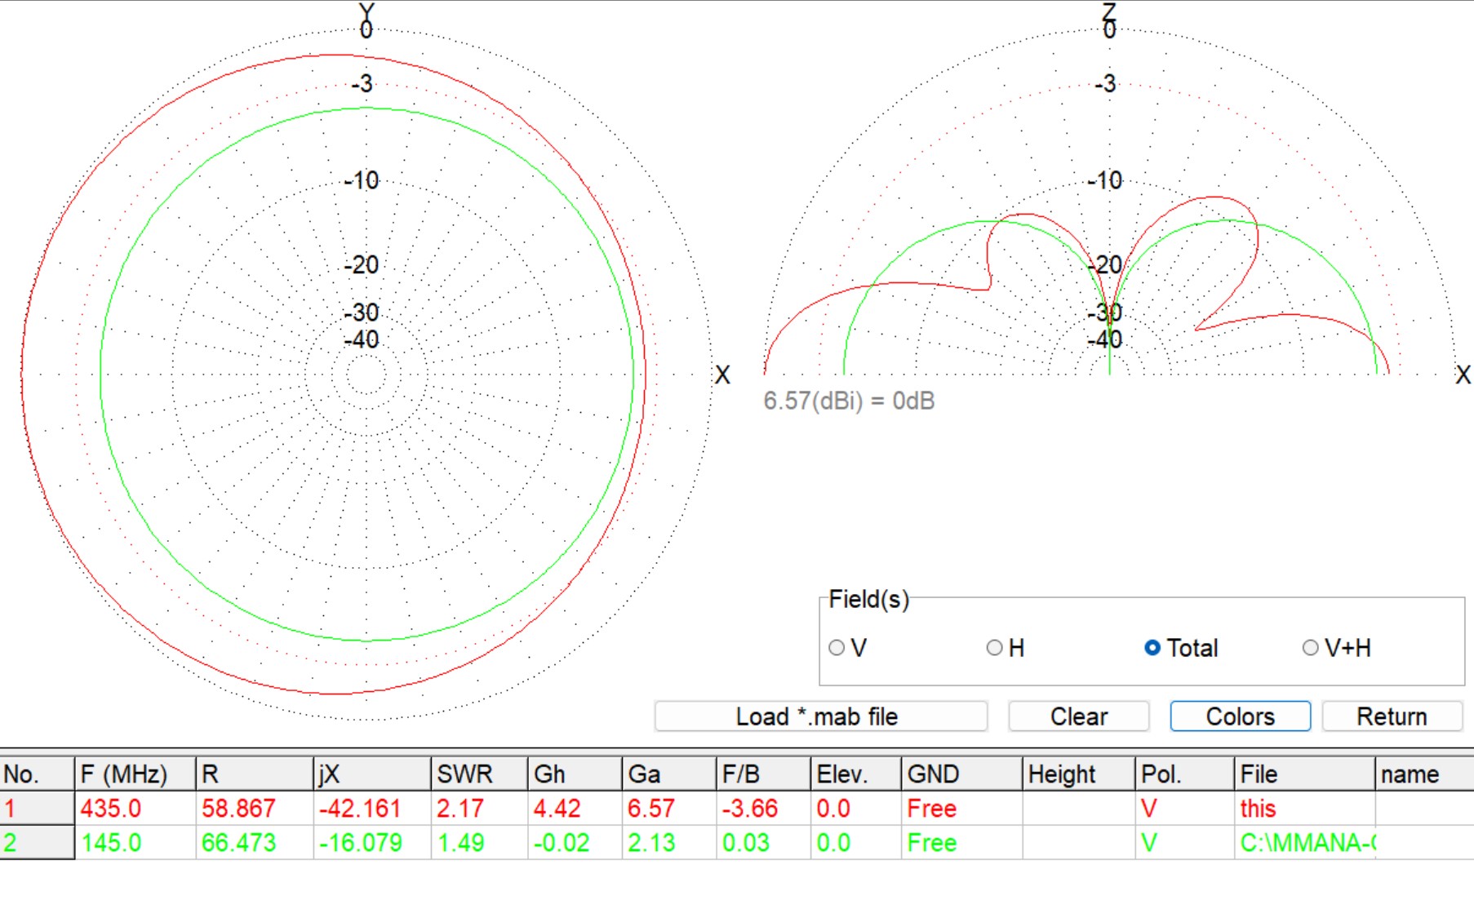1474x909 pixels.
Task: Select the C:\MMANA file cell
Action: click(1304, 842)
